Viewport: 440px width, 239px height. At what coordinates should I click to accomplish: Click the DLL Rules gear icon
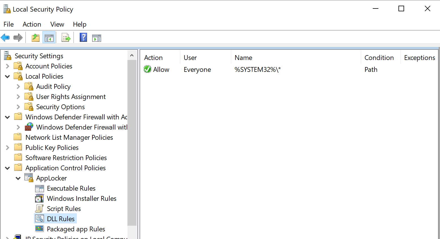coord(40,219)
